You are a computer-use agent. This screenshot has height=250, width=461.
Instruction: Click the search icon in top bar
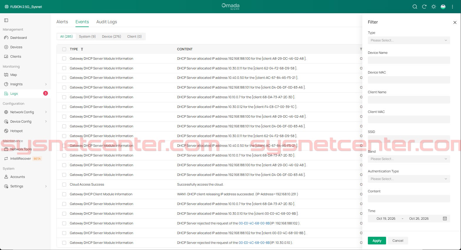click(415, 7)
